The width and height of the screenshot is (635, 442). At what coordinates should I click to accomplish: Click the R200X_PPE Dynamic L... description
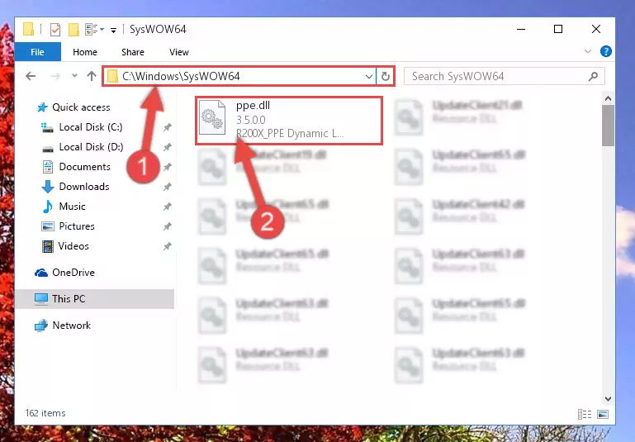290,133
